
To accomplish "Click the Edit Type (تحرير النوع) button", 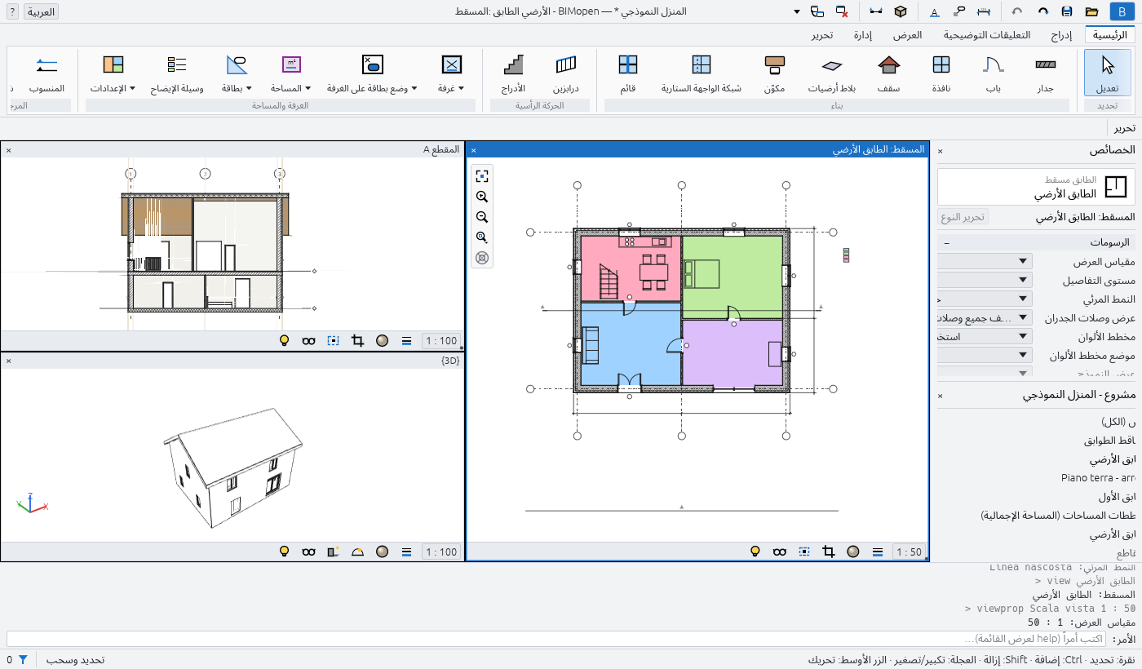I will point(963,217).
